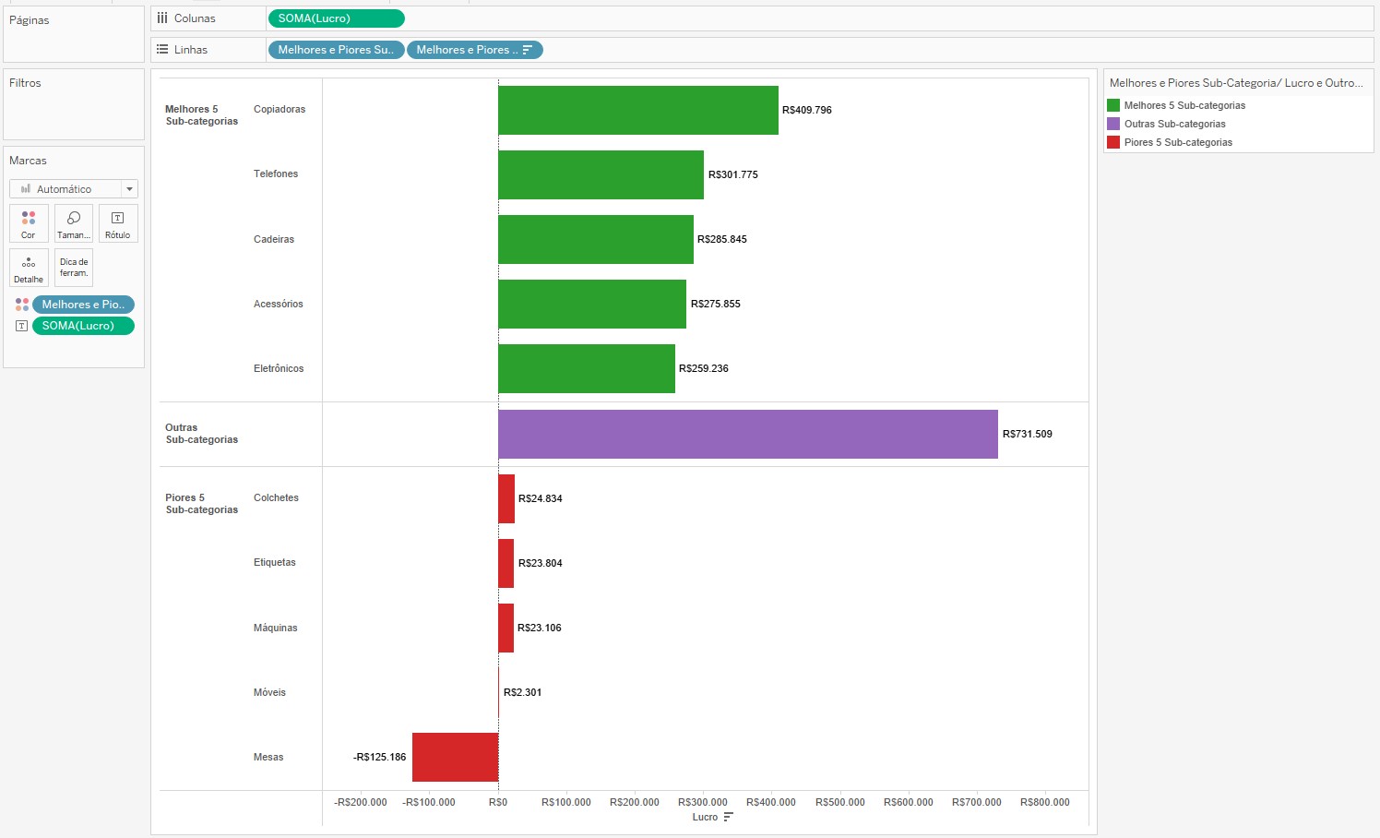Click the Tamanho (size) marks button

tap(74, 223)
